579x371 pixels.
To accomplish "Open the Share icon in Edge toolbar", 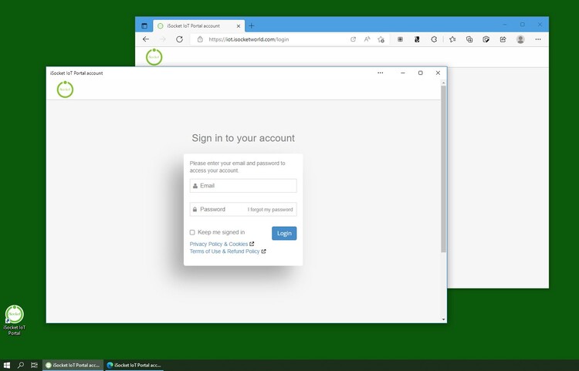I will 503,39.
